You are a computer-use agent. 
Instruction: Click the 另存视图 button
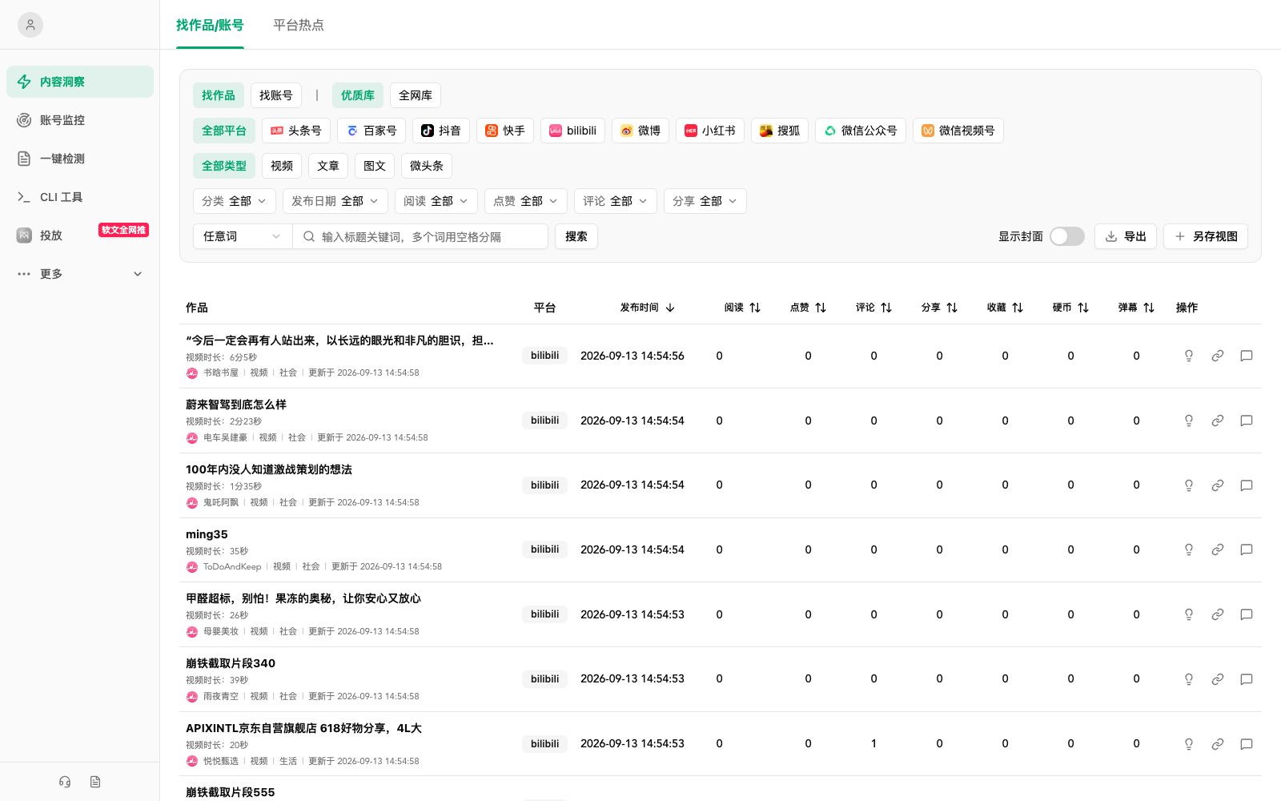pos(1206,236)
